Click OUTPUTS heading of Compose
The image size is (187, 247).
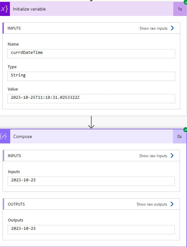[x=16, y=204]
